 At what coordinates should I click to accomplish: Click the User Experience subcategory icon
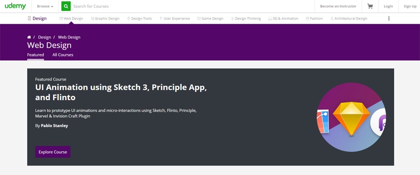click(x=161, y=19)
